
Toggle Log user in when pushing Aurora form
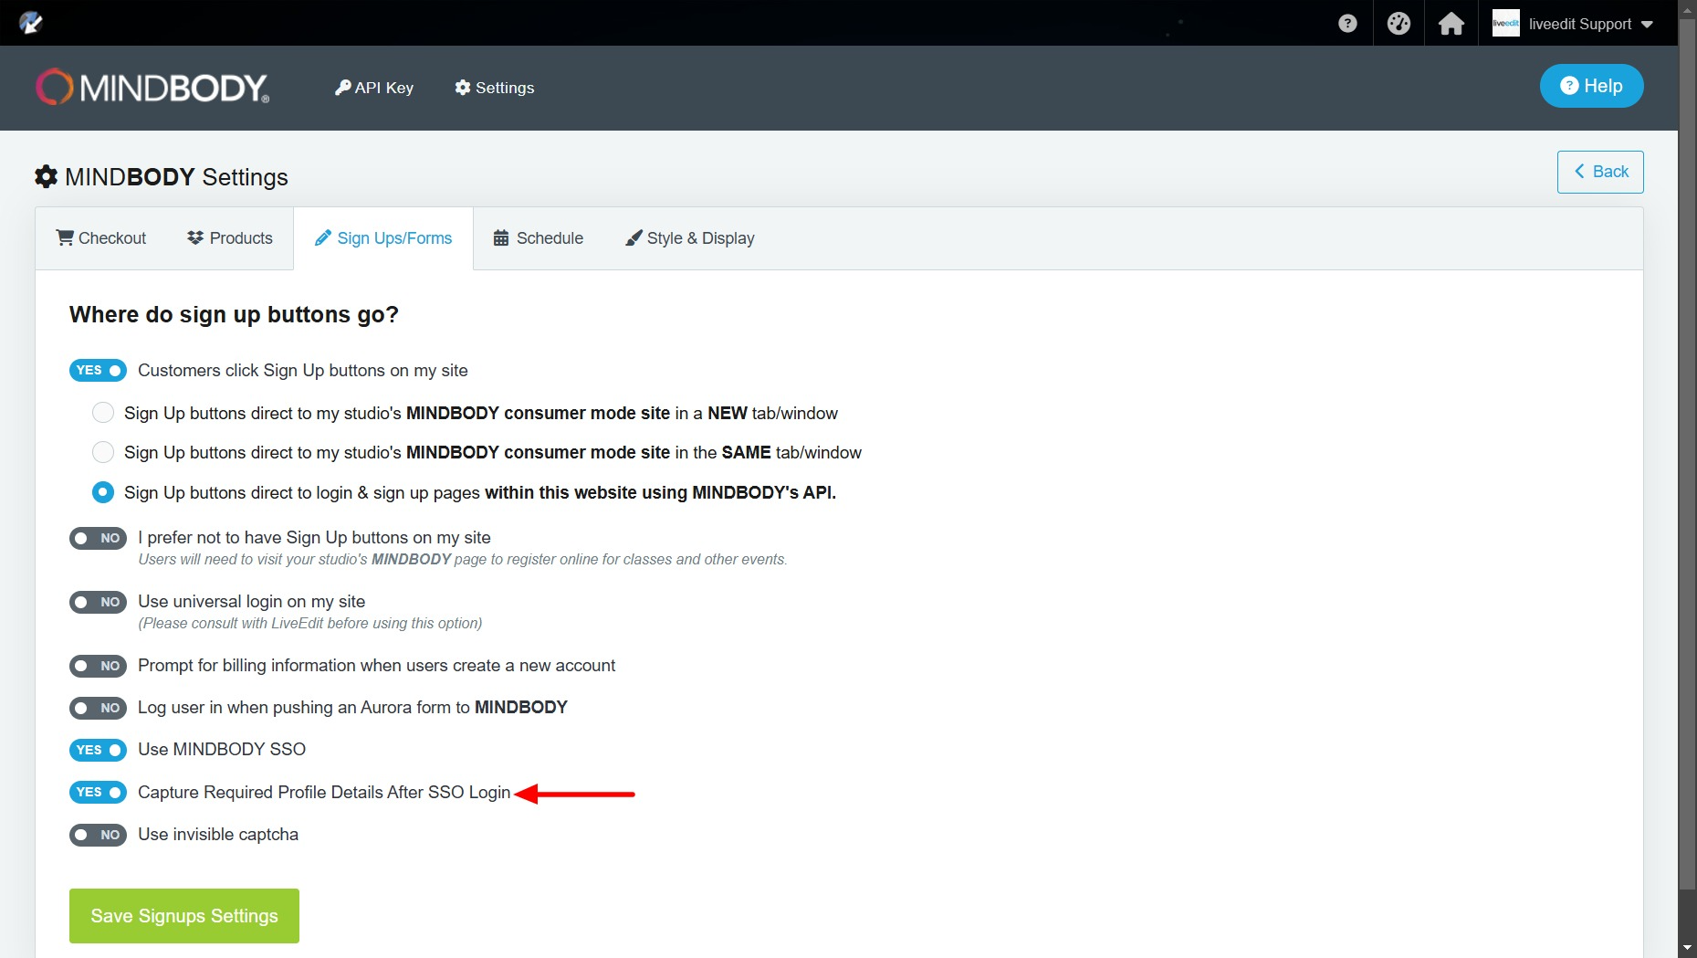pos(98,709)
